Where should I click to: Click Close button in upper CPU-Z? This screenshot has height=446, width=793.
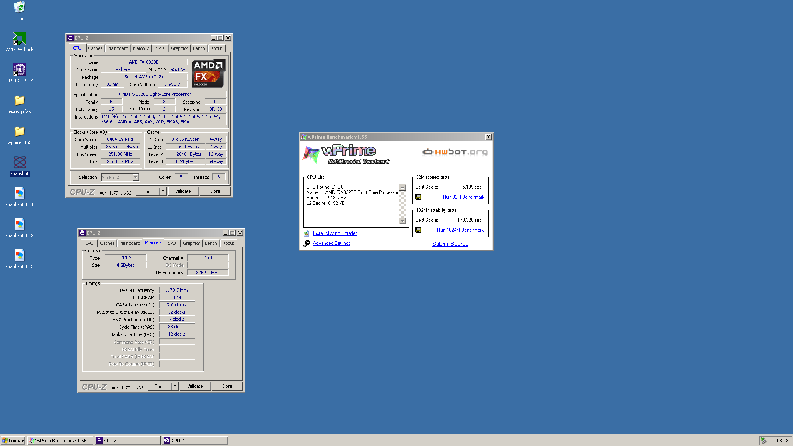[x=215, y=191]
